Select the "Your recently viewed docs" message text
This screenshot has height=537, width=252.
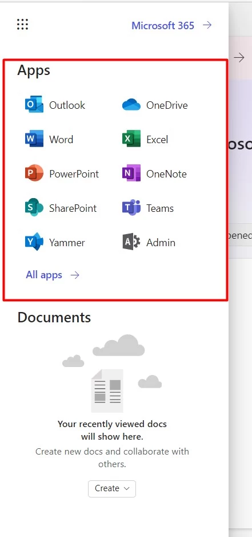coord(112,430)
